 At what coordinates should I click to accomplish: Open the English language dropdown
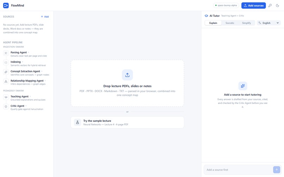pyautogui.click(x=268, y=23)
